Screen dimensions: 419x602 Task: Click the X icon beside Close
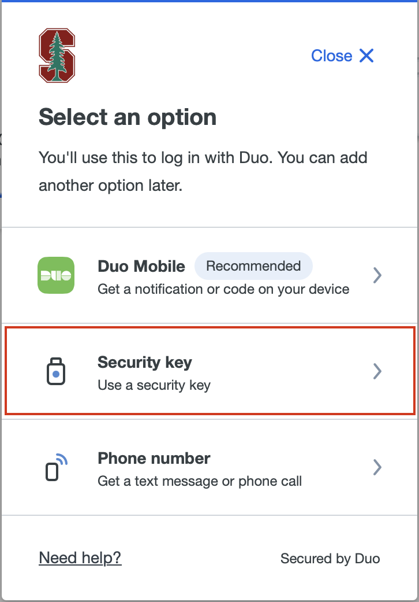366,56
